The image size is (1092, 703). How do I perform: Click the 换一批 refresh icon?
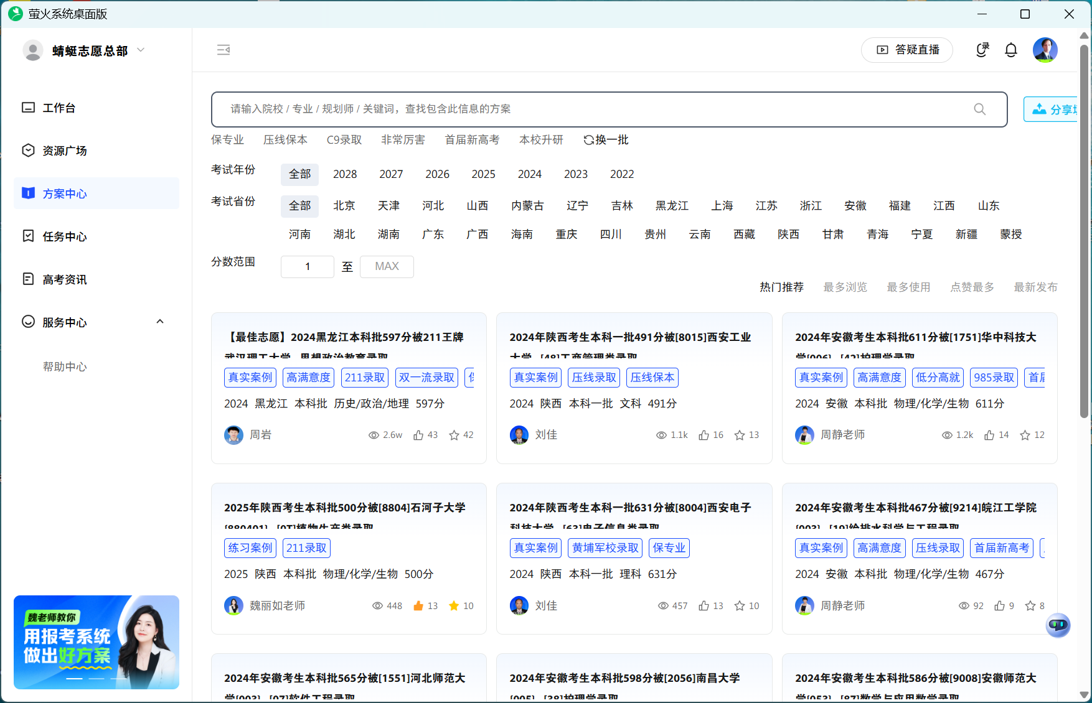pos(589,139)
